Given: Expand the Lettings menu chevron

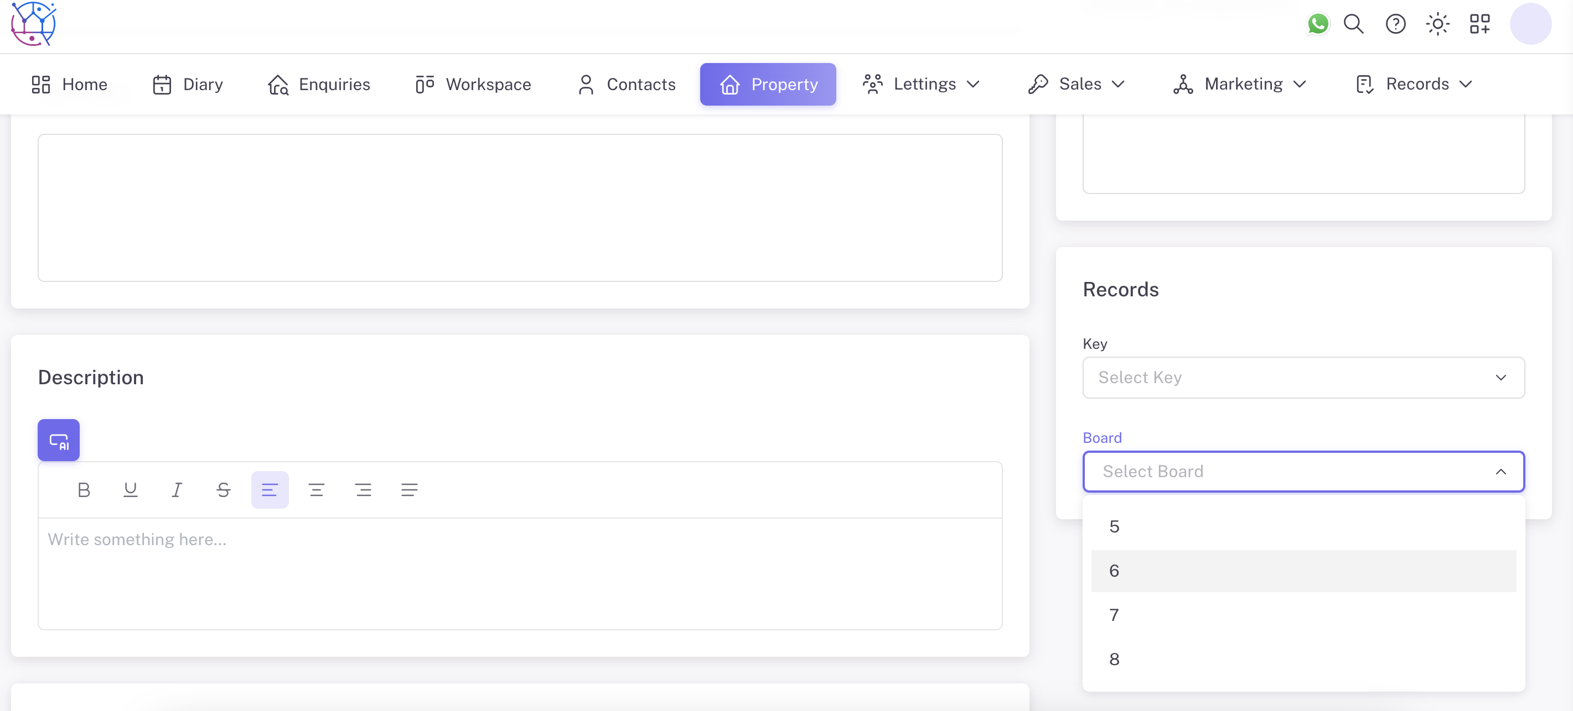Looking at the screenshot, I should point(974,84).
